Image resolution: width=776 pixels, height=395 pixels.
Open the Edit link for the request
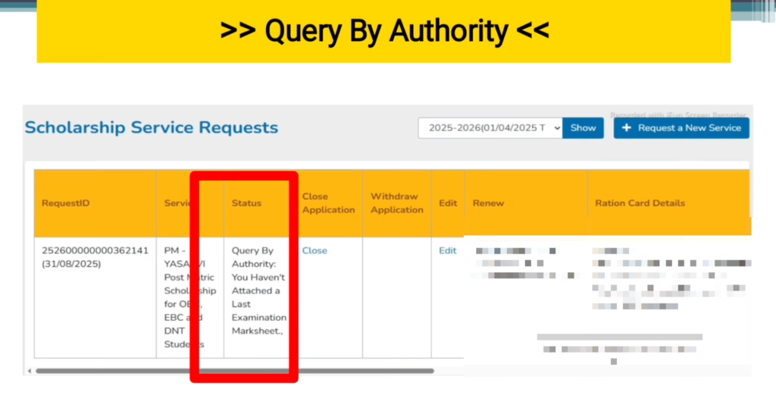click(x=448, y=250)
